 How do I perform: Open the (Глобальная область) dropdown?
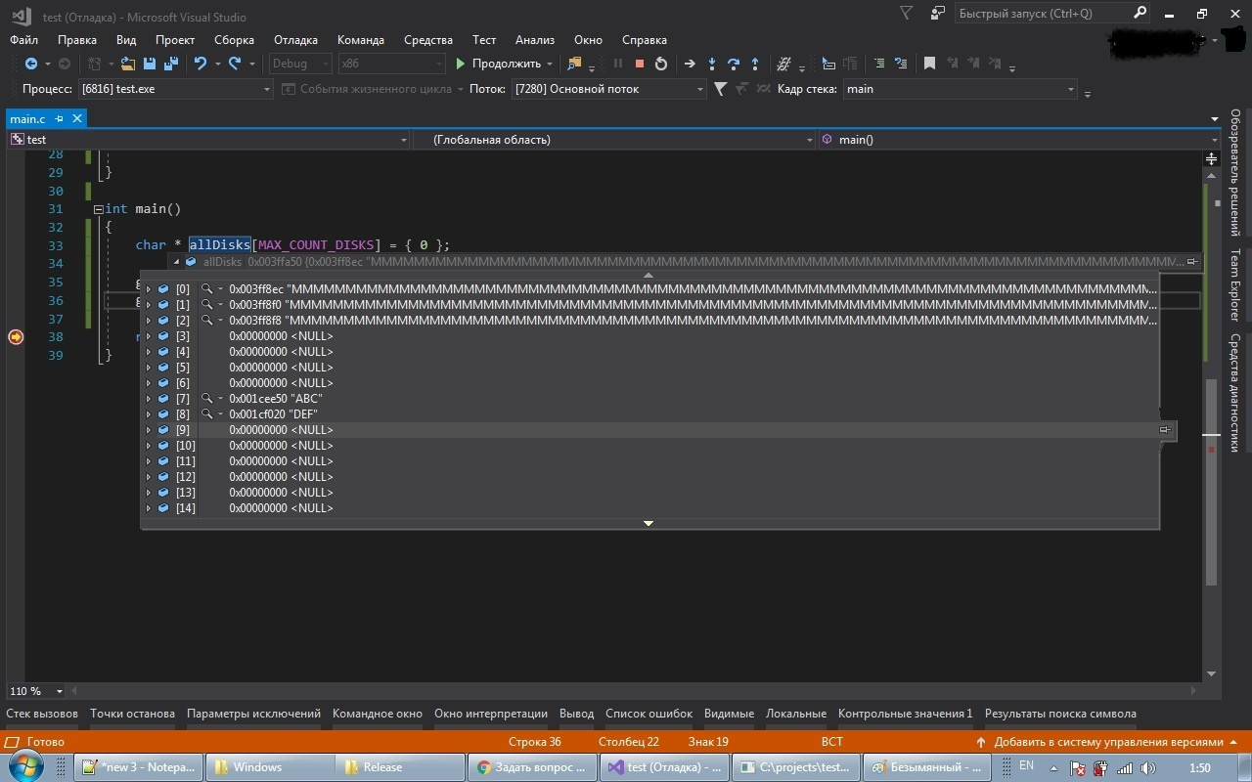[809, 140]
